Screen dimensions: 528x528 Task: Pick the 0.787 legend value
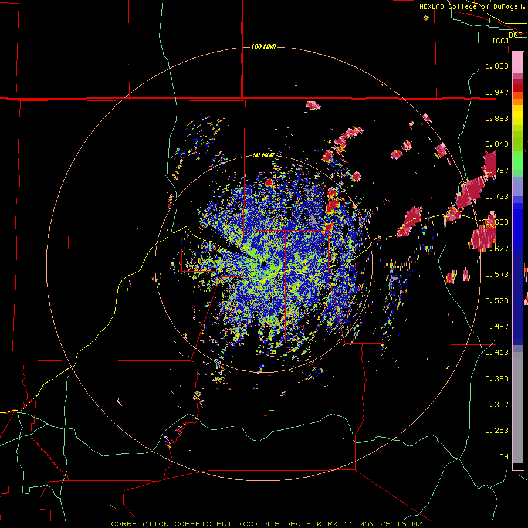[x=497, y=170]
